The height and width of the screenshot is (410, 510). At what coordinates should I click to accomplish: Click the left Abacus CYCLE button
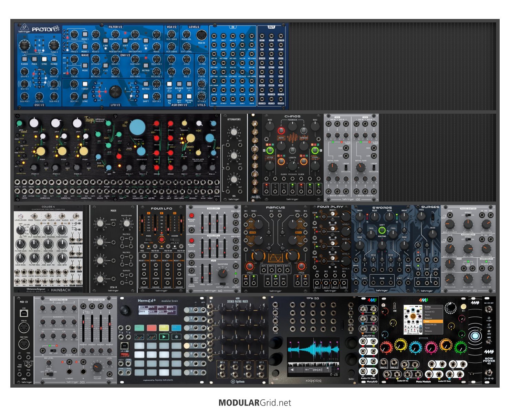249,266
